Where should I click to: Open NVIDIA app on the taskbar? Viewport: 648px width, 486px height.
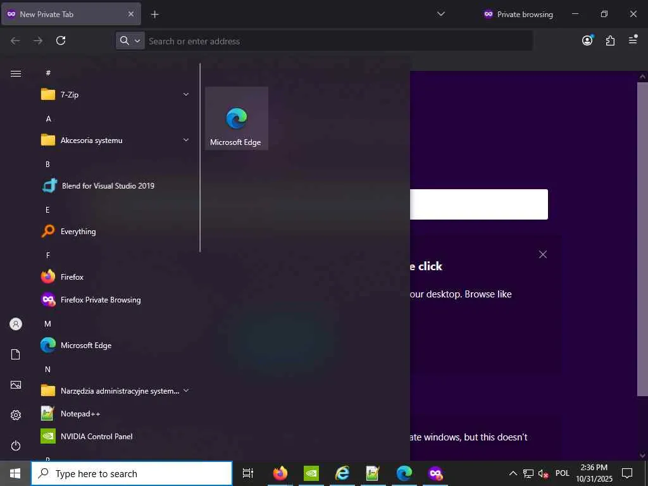[311, 473]
